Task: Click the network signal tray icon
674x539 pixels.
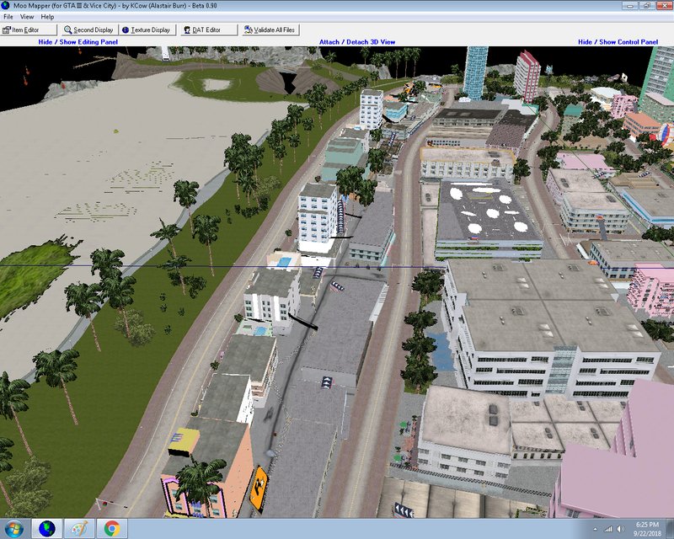Action: tap(608, 529)
